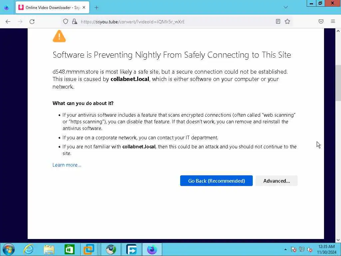Go back using the toolbar back arrow
The width and height of the screenshot is (341, 256).
coord(8,22)
